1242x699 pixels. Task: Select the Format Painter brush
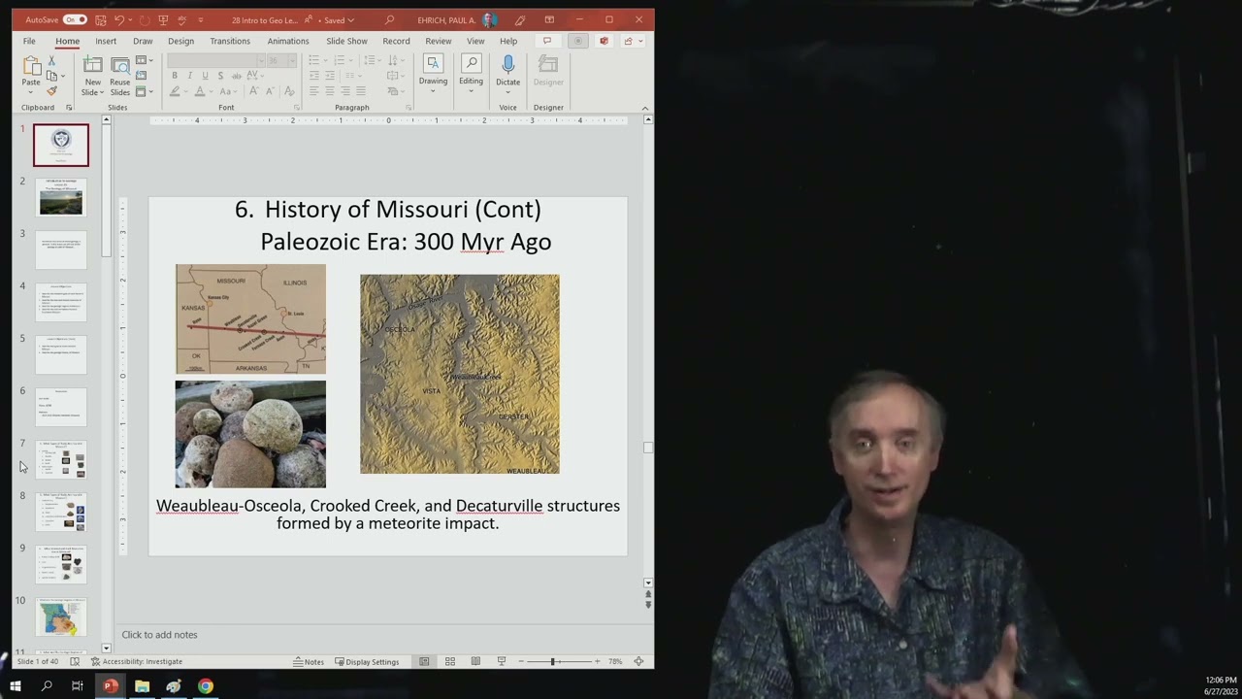tap(51, 90)
